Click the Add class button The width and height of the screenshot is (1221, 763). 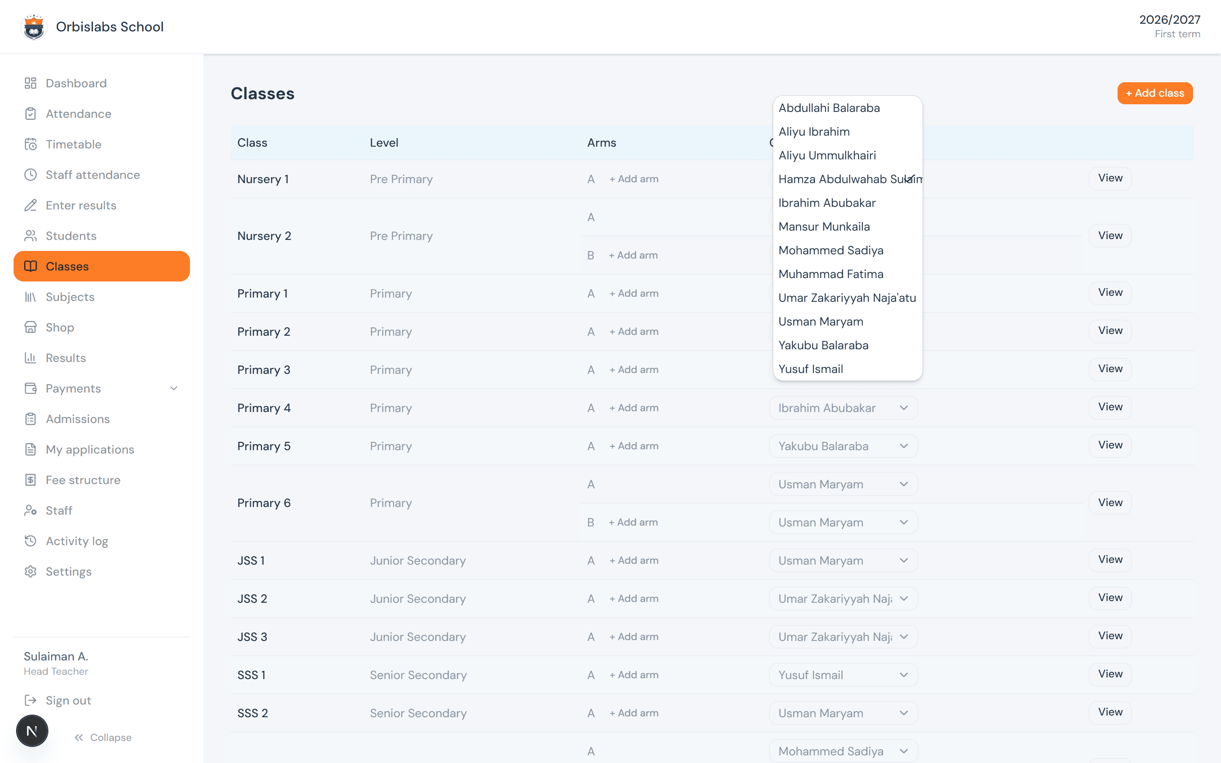click(1155, 93)
